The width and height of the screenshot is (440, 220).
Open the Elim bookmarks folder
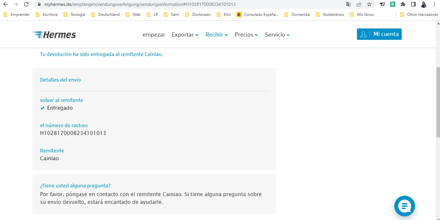coord(224,15)
